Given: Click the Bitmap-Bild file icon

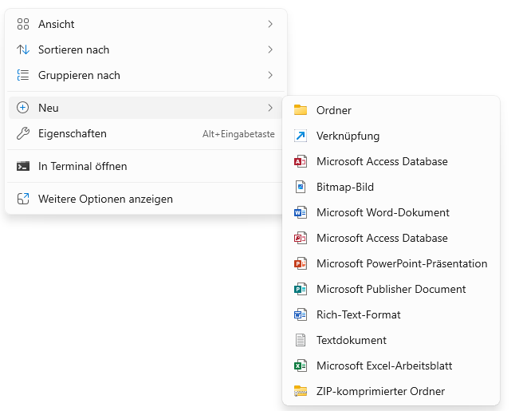Looking at the screenshot, I should coord(301,187).
